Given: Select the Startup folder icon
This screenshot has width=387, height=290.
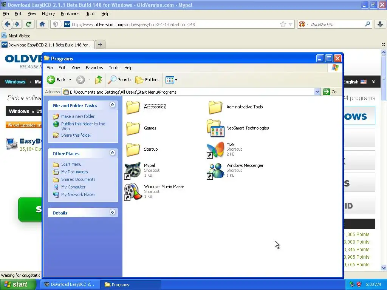Looking at the screenshot, I should point(133,150).
